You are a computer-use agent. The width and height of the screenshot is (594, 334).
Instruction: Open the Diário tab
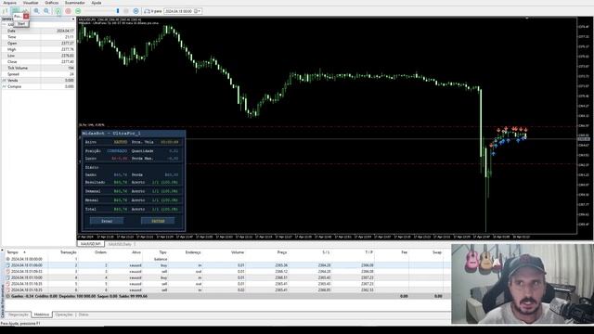pos(84,315)
